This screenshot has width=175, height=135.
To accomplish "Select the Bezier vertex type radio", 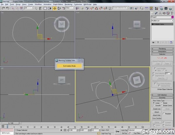I will [x=162, y=103].
